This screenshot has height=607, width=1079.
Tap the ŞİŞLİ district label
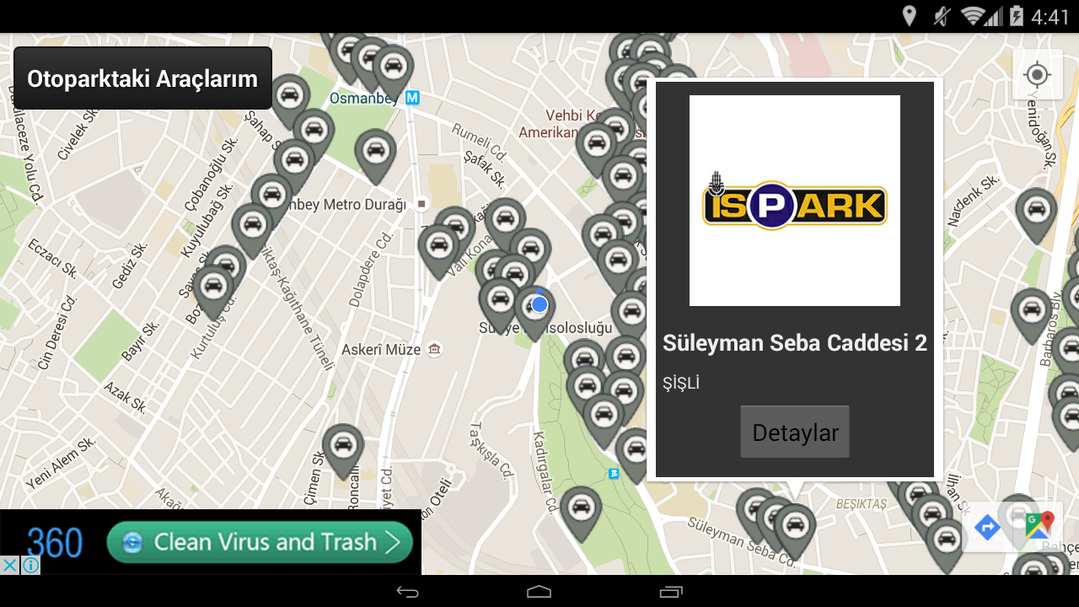point(681,384)
